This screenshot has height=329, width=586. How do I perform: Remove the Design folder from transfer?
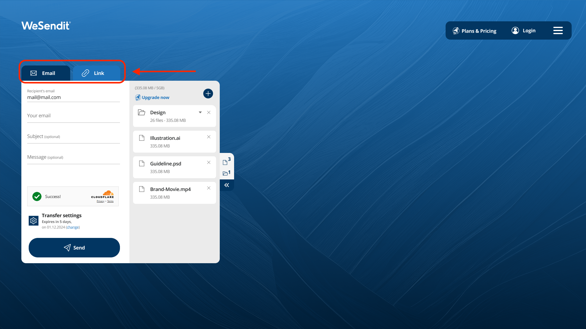click(x=209, y=113)
